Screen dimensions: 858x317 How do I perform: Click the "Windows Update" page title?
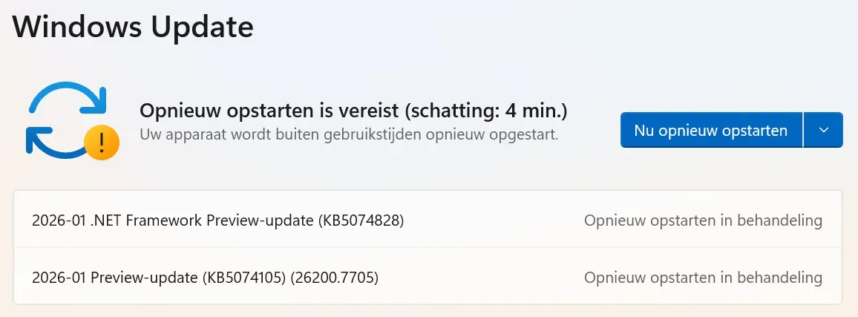tap(133, 28)
